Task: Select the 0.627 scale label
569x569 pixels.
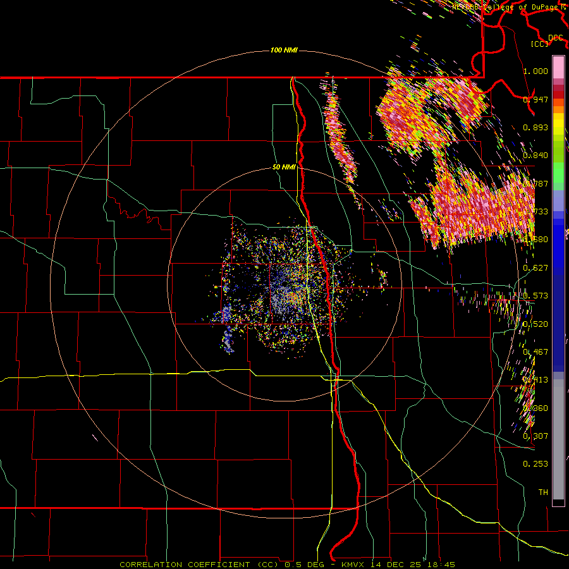Action: (535, 268)
